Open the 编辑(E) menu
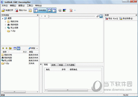Screen dimensions: 138x97 click(13, 6)
